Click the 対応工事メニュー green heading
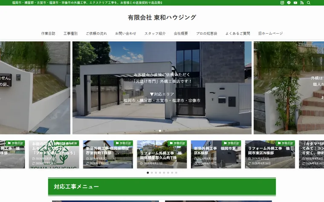Viewport: 324px width, 202px height. (162, 187)
